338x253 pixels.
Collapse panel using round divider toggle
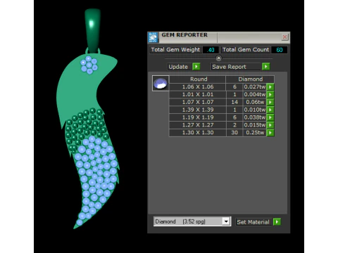click(x=218, y=58)
